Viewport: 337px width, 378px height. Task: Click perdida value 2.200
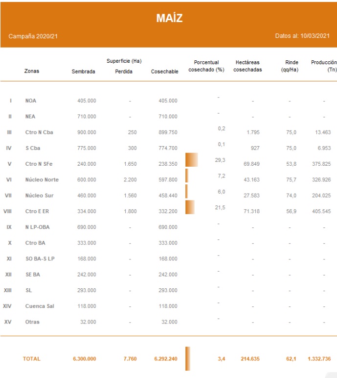click(130, 179)
